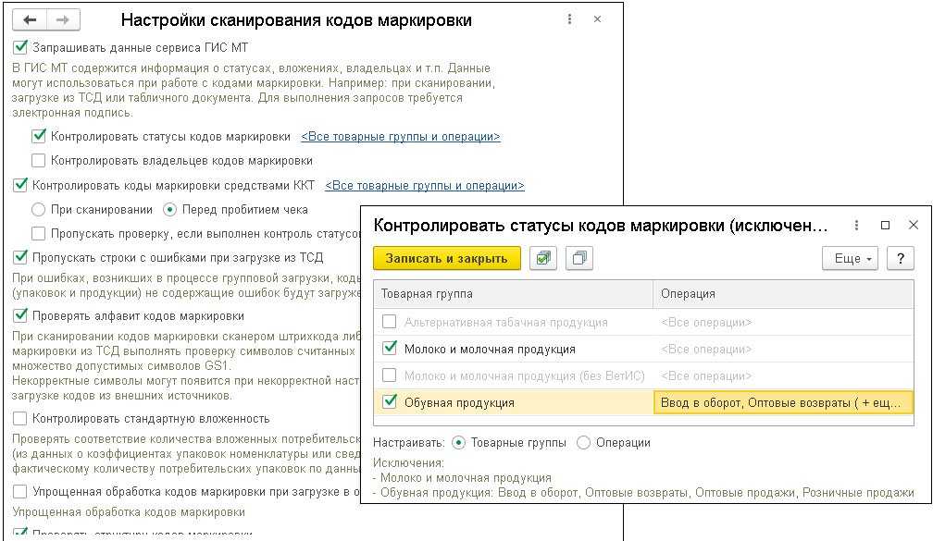
Task: Open help with the question mark button
Action: [900, 259]
